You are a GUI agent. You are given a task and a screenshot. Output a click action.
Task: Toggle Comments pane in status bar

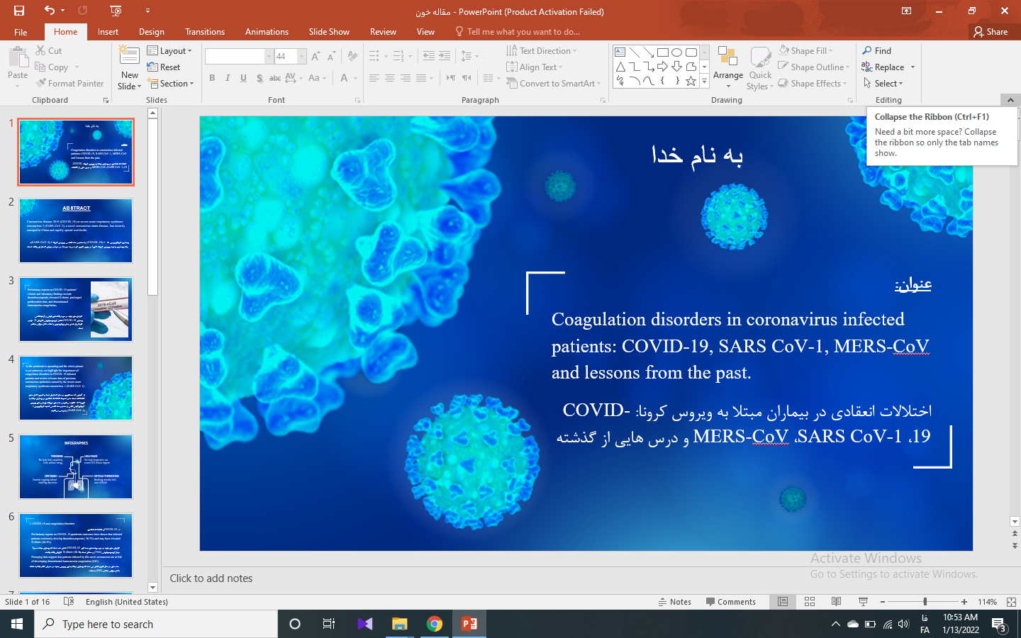tap(731, 602)
